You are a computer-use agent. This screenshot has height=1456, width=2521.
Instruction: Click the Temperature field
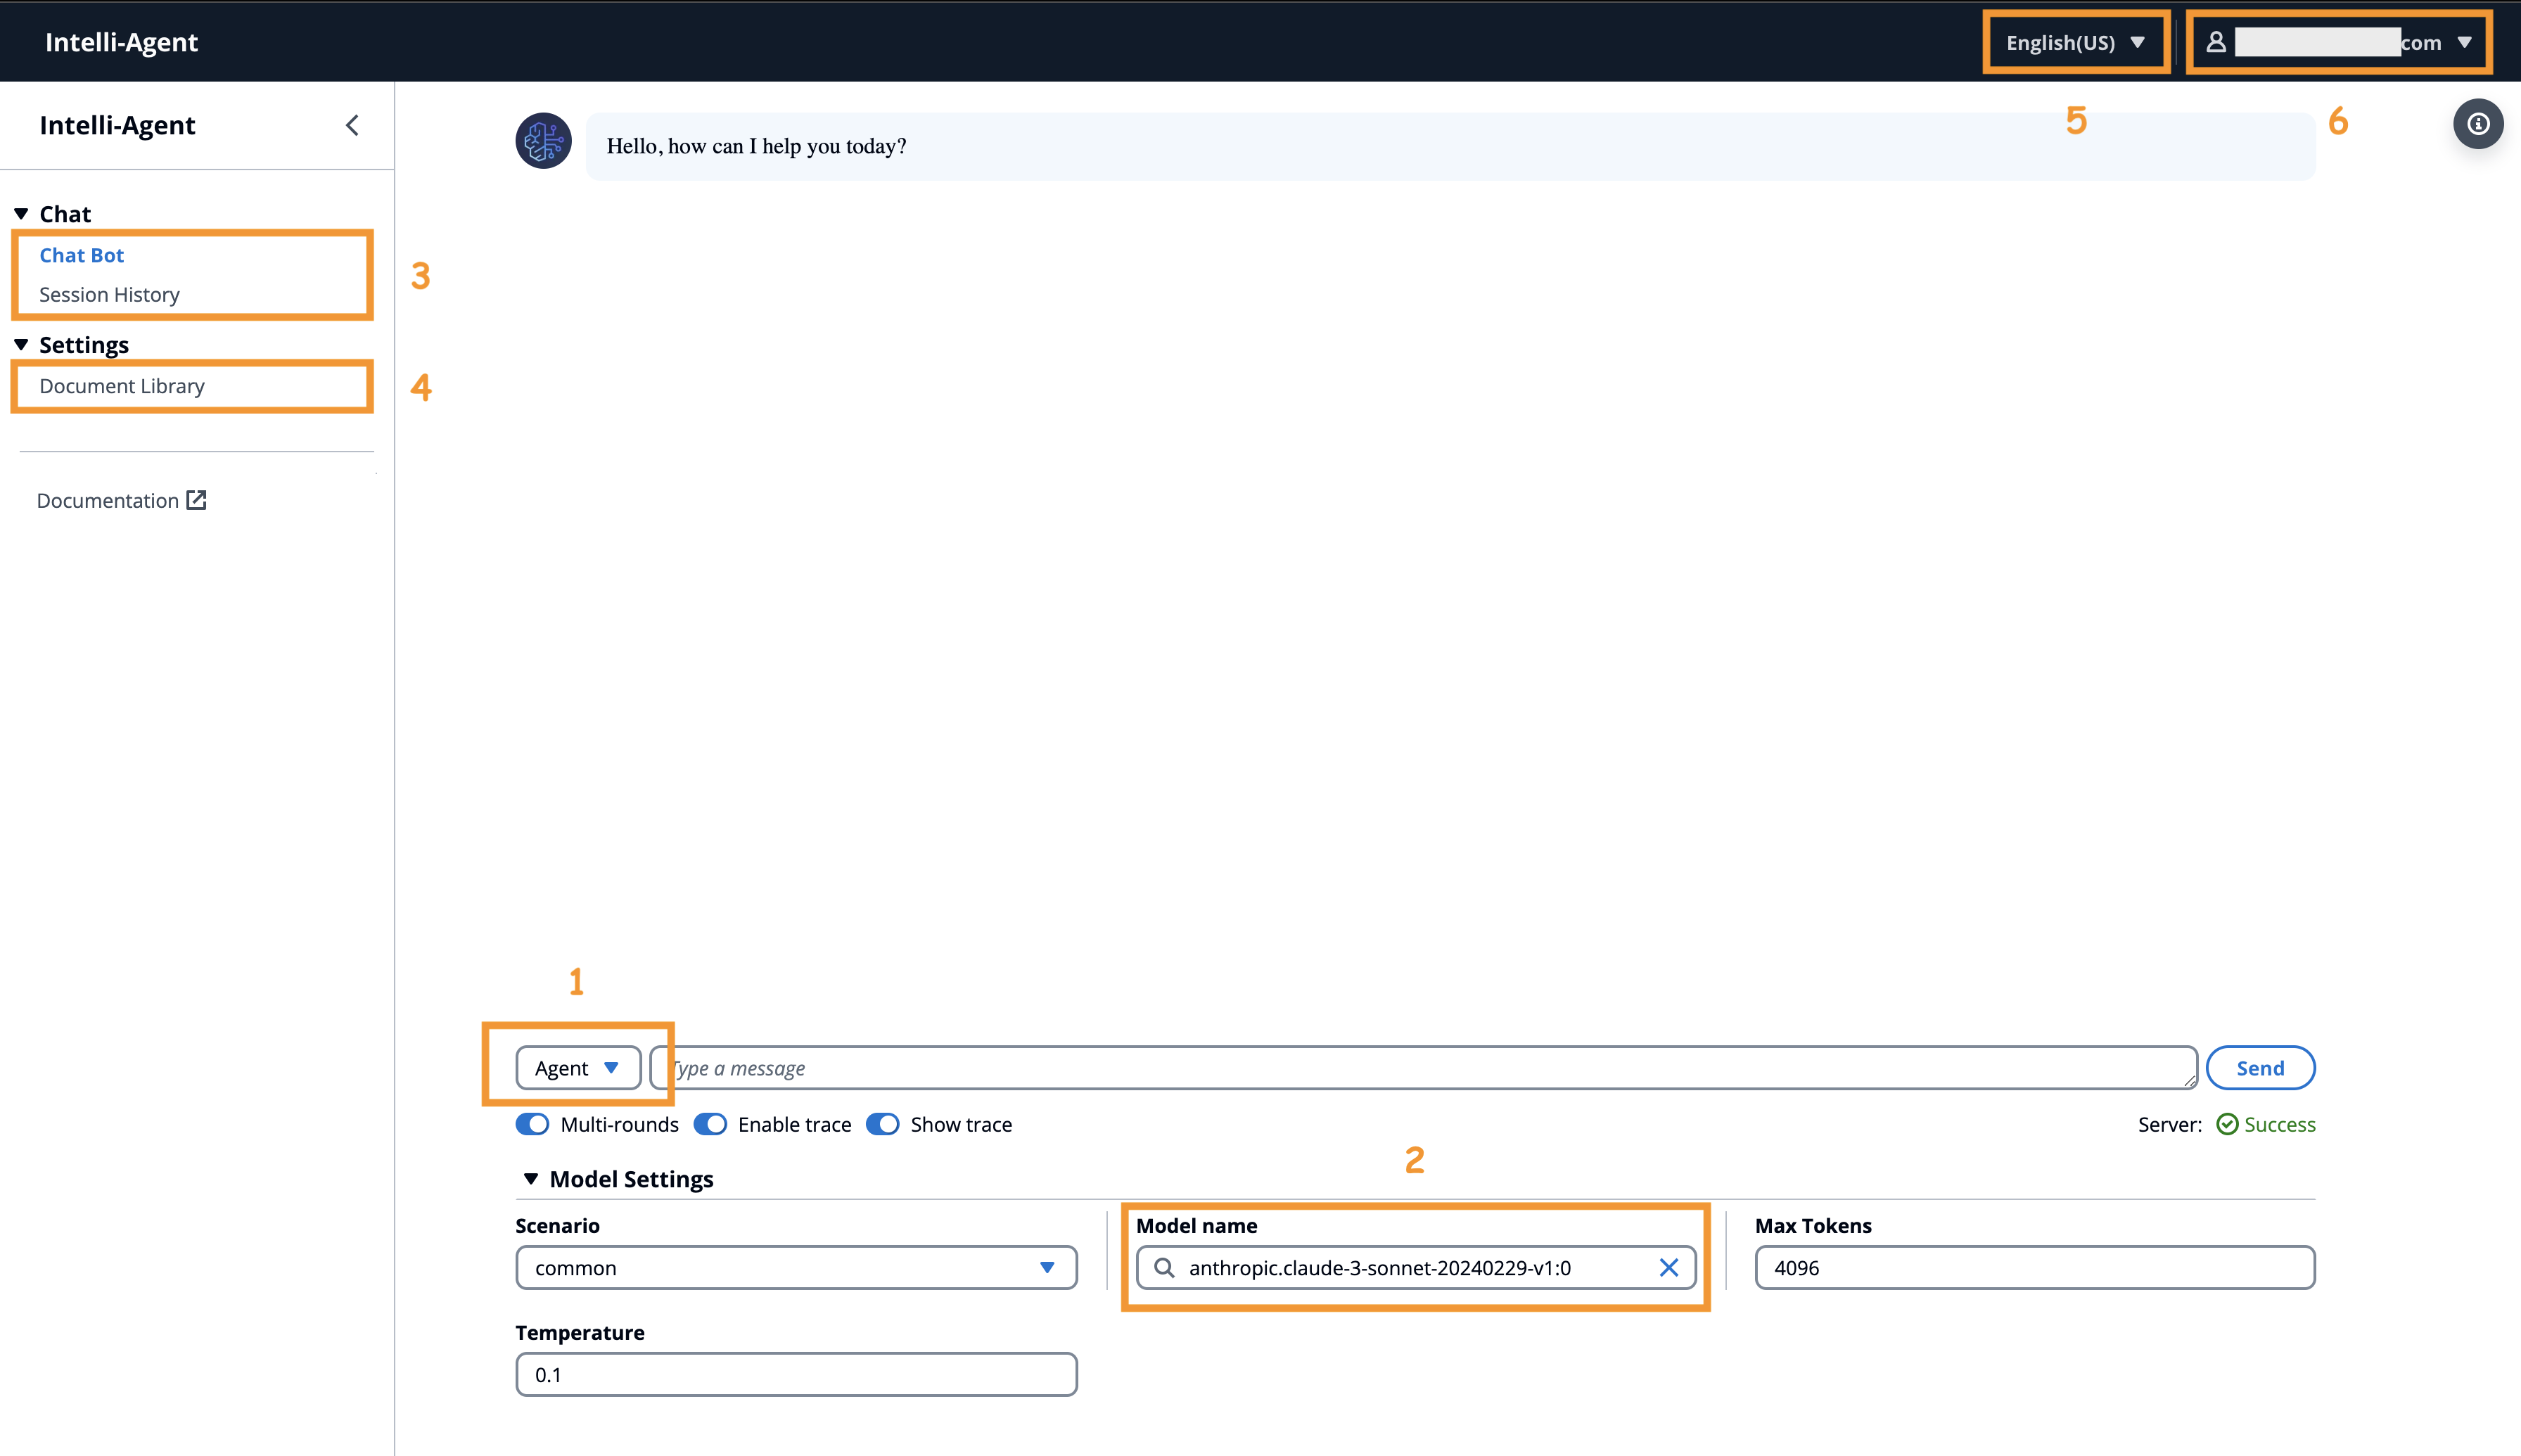point(796,1375)
